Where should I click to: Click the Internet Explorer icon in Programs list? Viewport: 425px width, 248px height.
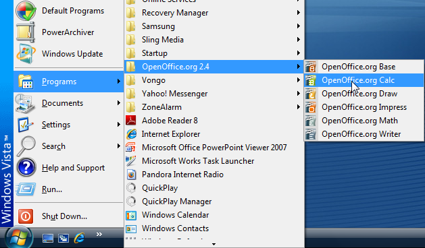click(132, 134)
